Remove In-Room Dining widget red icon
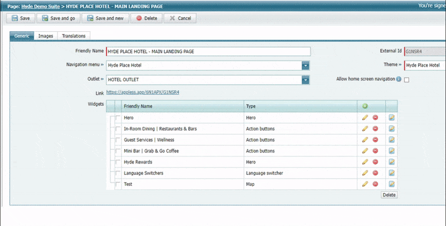 (375, 129)
